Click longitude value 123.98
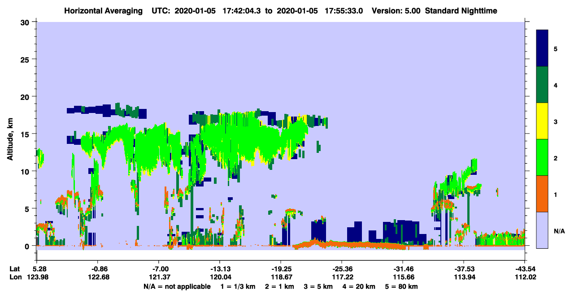This screenshot has height=299, width=583. (x=37, y=277)
